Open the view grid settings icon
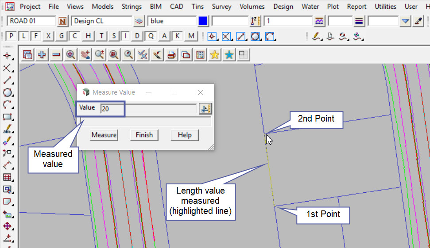The height and width of the screenshot is (248, 430). point(200,55)
